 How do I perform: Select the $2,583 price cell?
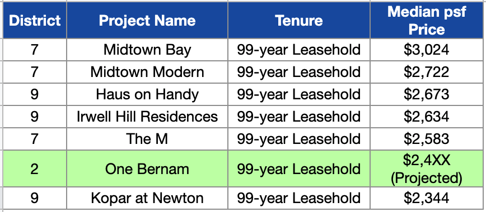click(x=427, y=139)
